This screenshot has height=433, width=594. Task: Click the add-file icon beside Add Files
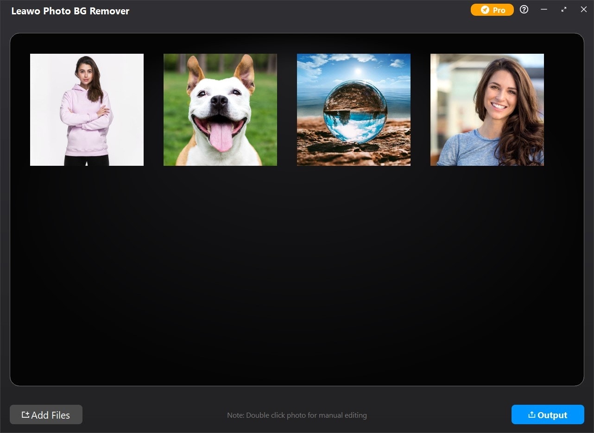25,415
